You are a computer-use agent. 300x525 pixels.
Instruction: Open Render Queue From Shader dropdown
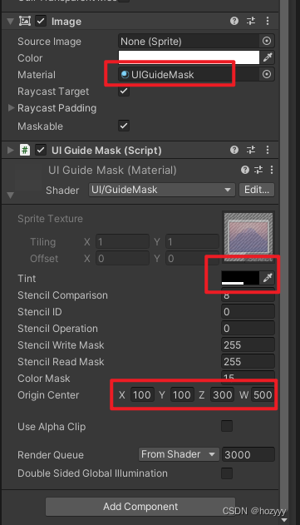coord(179,454)
